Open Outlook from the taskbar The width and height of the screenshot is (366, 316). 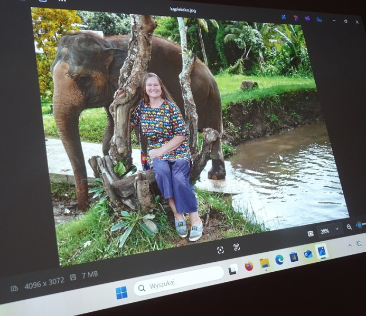click(308, 254)
